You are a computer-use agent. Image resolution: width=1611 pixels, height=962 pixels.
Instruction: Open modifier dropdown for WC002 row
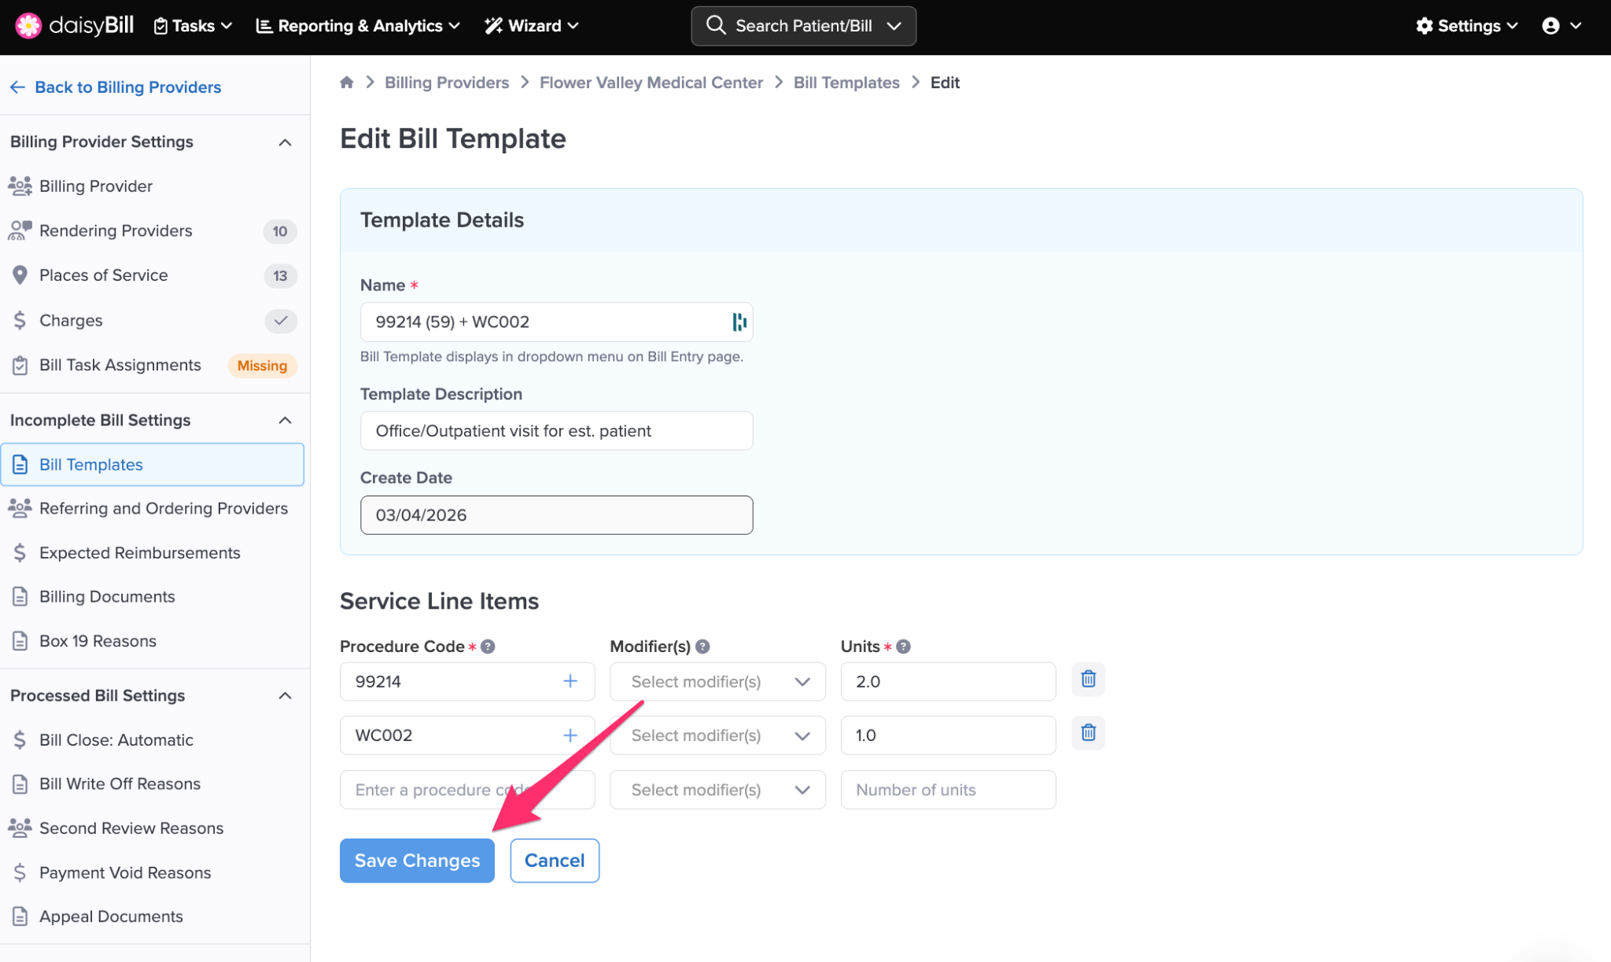point(717,735)
